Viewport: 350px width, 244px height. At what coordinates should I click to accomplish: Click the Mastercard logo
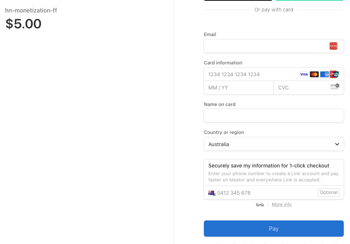click(314, 74)
